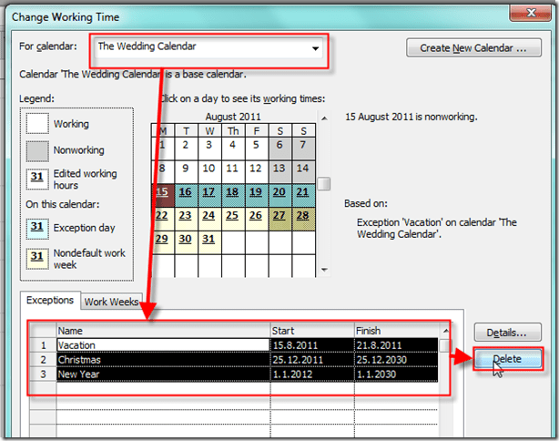Viewport: 559px width, 441px height.
Task: Select the Christmas exception row
Action: [x=162, y=360]
